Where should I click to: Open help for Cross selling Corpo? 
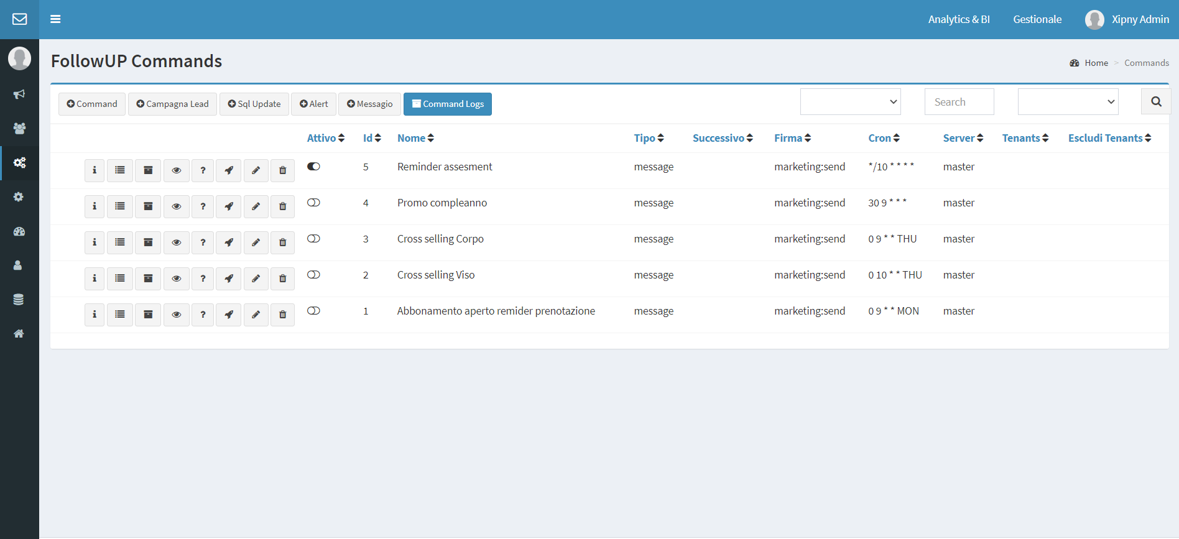[203, 242]
